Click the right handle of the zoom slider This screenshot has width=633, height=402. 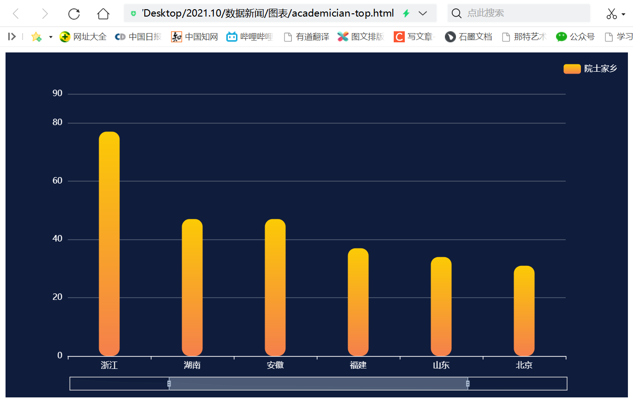click(468, 384)
